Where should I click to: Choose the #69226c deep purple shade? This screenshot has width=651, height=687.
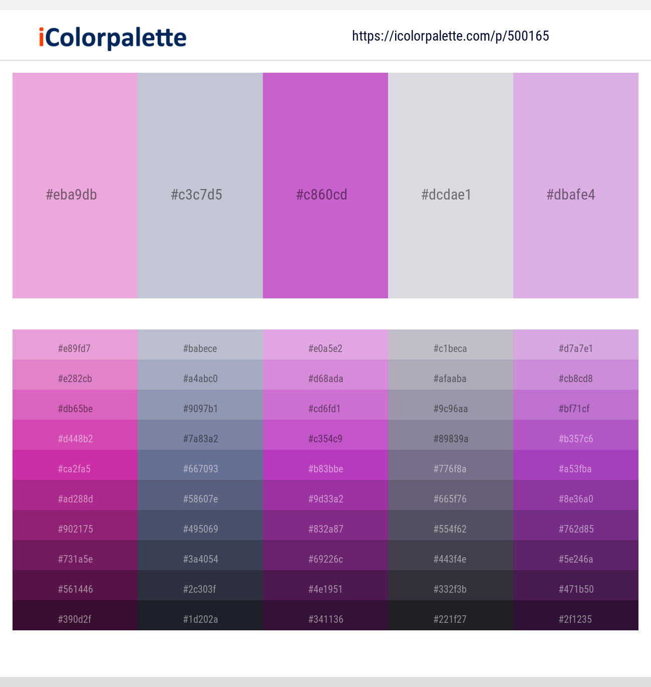(325, 555)
